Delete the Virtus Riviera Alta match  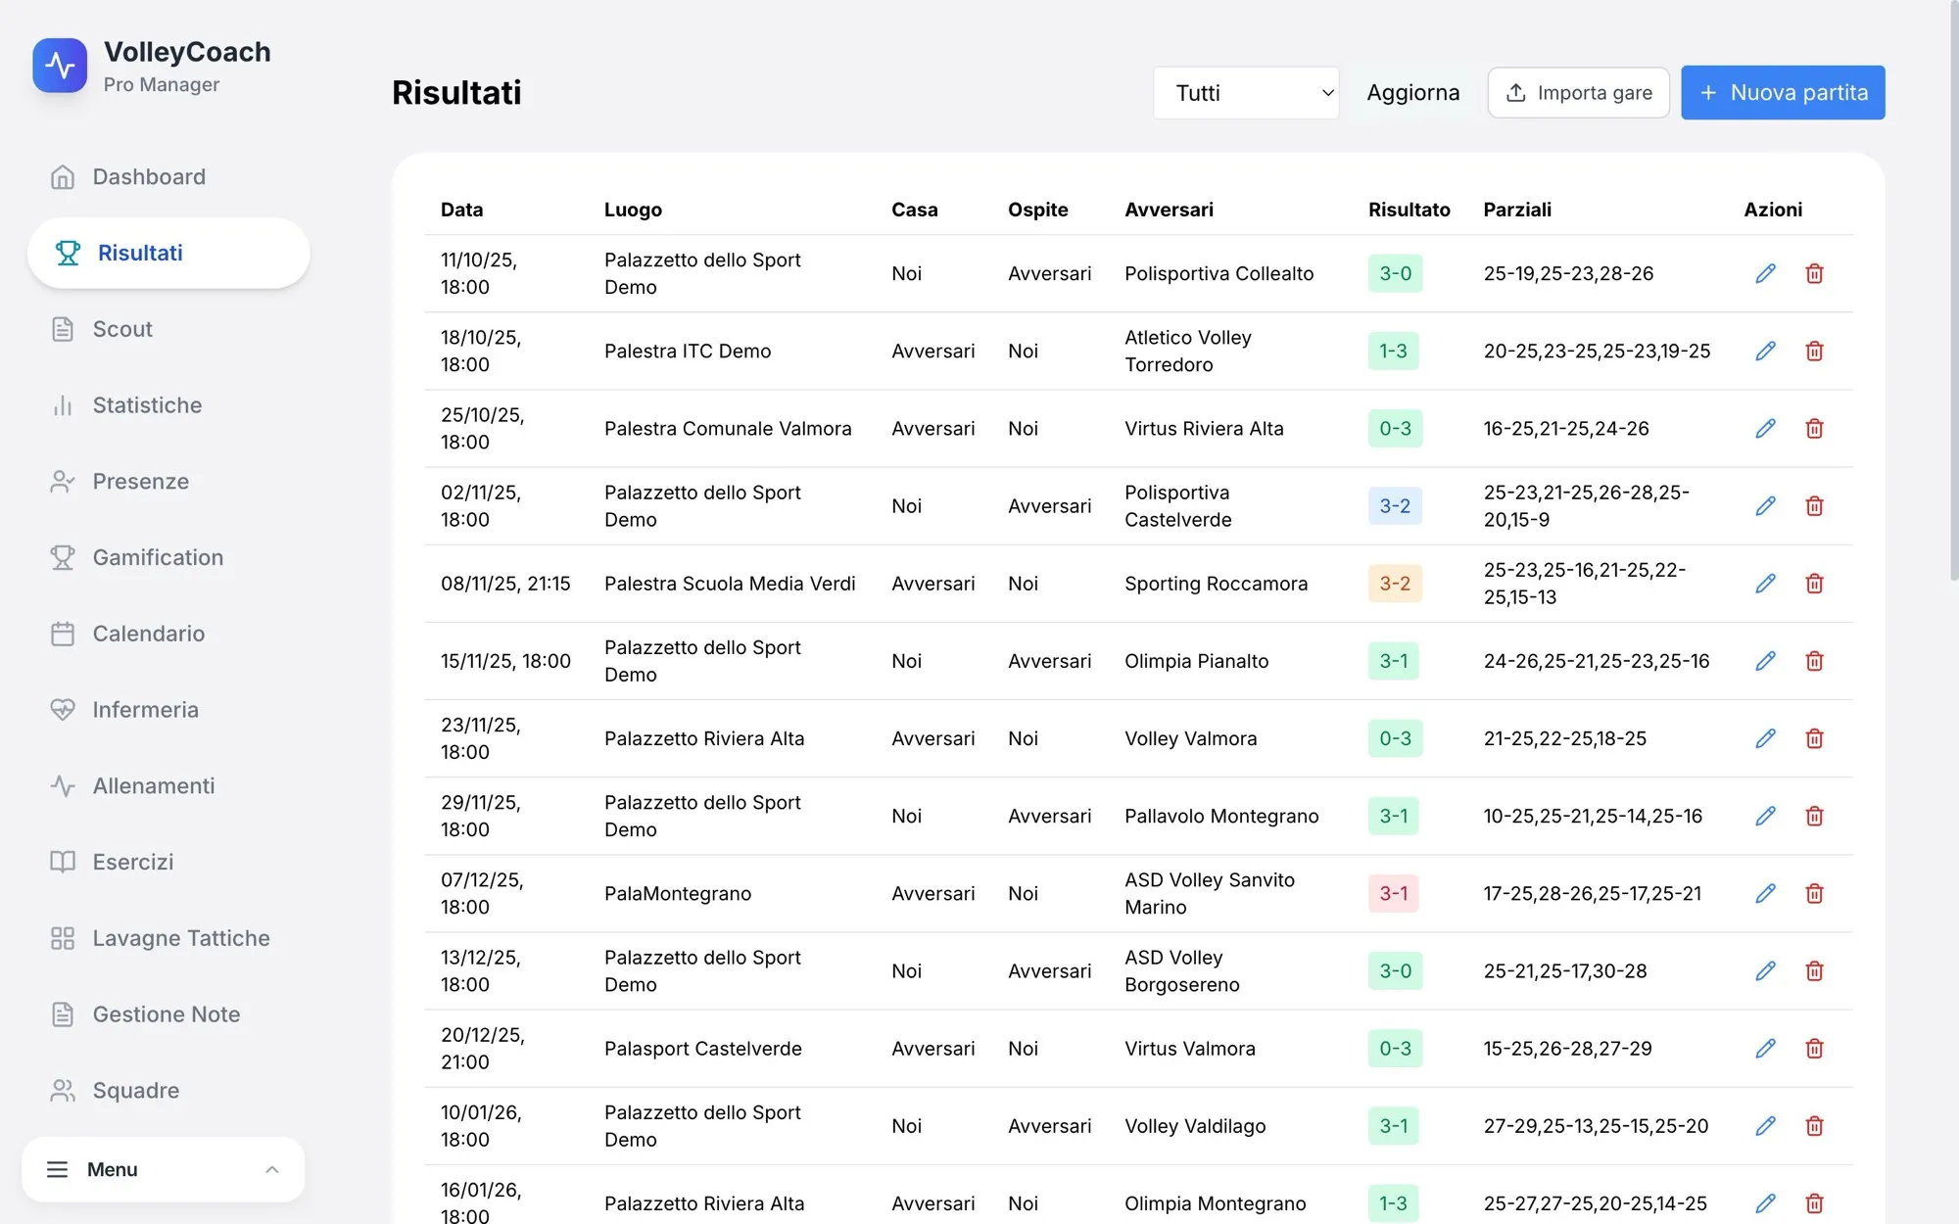pos(1814,428)
